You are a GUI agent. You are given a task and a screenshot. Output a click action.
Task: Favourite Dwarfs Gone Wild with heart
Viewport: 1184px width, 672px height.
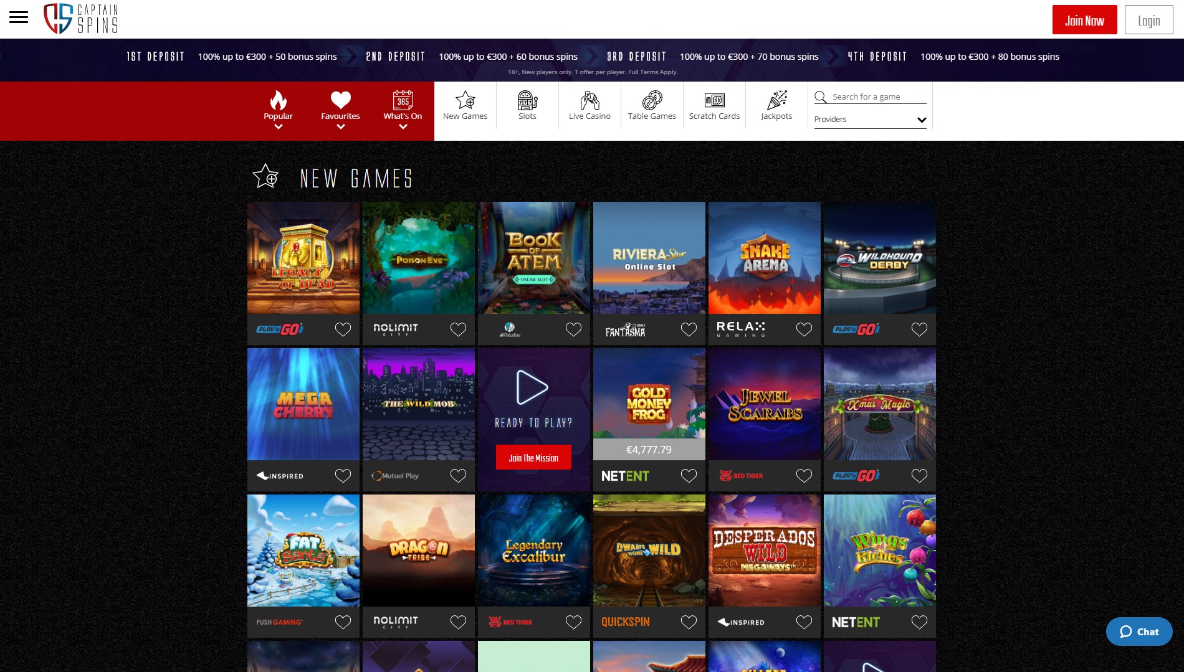(x=689, y=622)
